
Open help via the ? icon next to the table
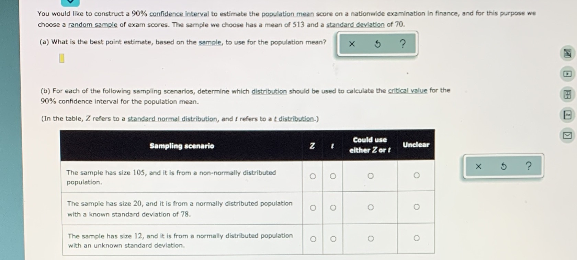coord(528,166)
